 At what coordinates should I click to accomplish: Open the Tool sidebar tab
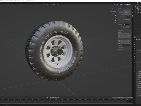[x=132, y=13]
